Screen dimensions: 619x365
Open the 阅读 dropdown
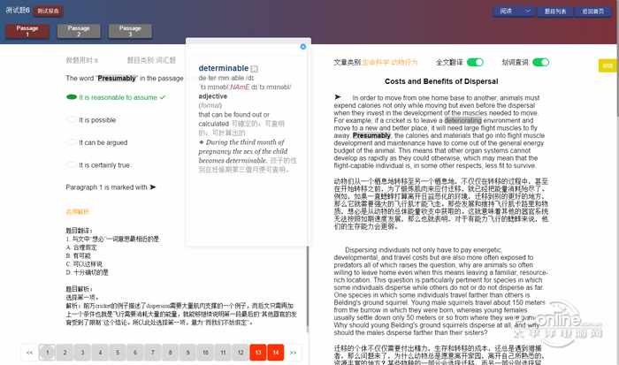[514, 11]
